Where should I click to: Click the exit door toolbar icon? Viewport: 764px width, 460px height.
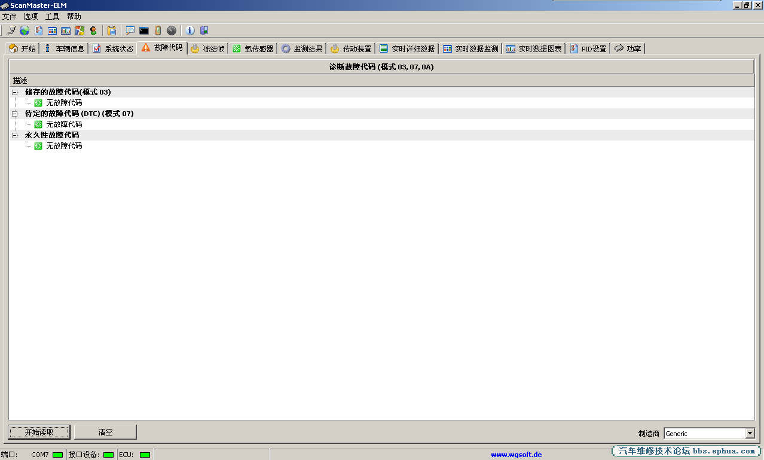tap(204, 31)
